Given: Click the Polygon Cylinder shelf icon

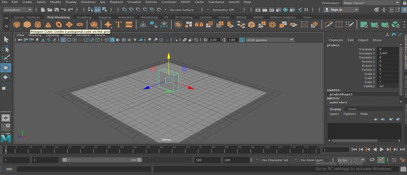Looking at the screenshot, I should click(x=38, y=24).
